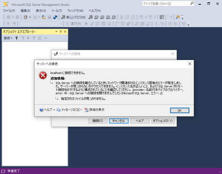The height and width of the screenshot is (174, 222).
Task: Open the Redo history dropdown arrow
Action: [155, 17]
